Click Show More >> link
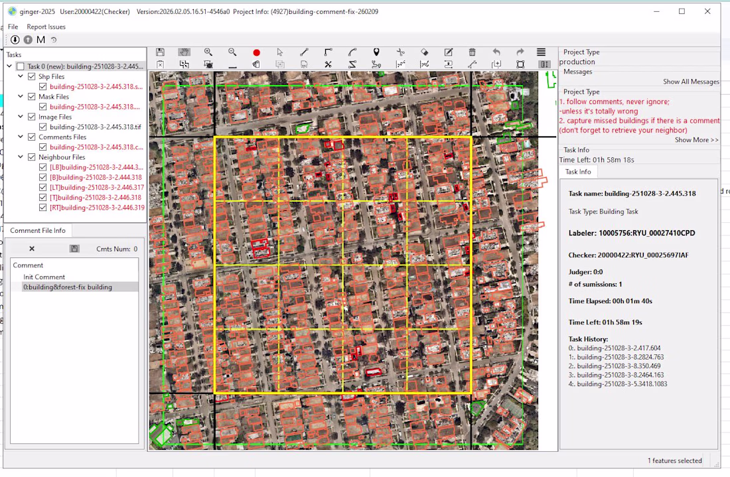Screen dimensions: 730x477 (x=696, y=139)
